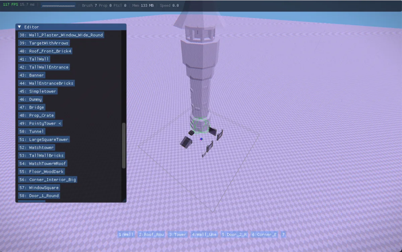Select hotbar slot 7

pyautogui.click(x=283, y=235)
